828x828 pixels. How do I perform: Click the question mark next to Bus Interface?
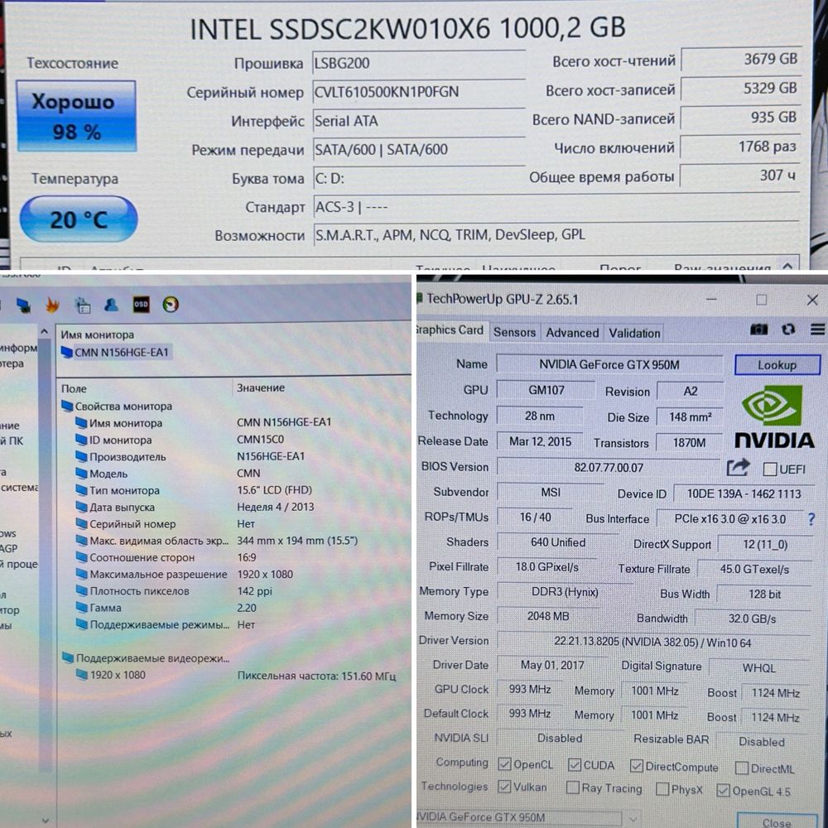click(811, 519)
